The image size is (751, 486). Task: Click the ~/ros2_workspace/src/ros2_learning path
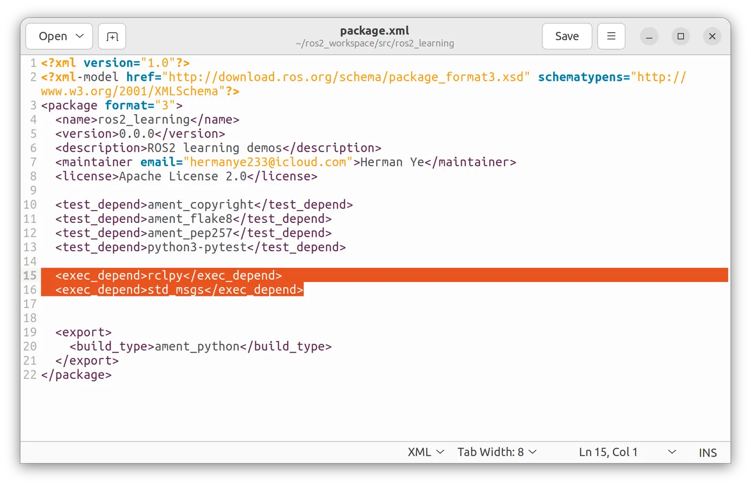374,43
